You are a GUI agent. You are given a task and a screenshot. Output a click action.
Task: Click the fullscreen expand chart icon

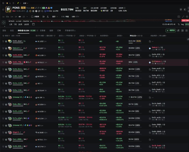coord(183,17)
